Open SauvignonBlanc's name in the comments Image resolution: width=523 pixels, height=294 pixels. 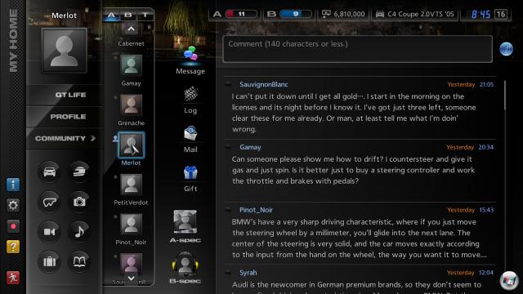(x=263, y=84)
